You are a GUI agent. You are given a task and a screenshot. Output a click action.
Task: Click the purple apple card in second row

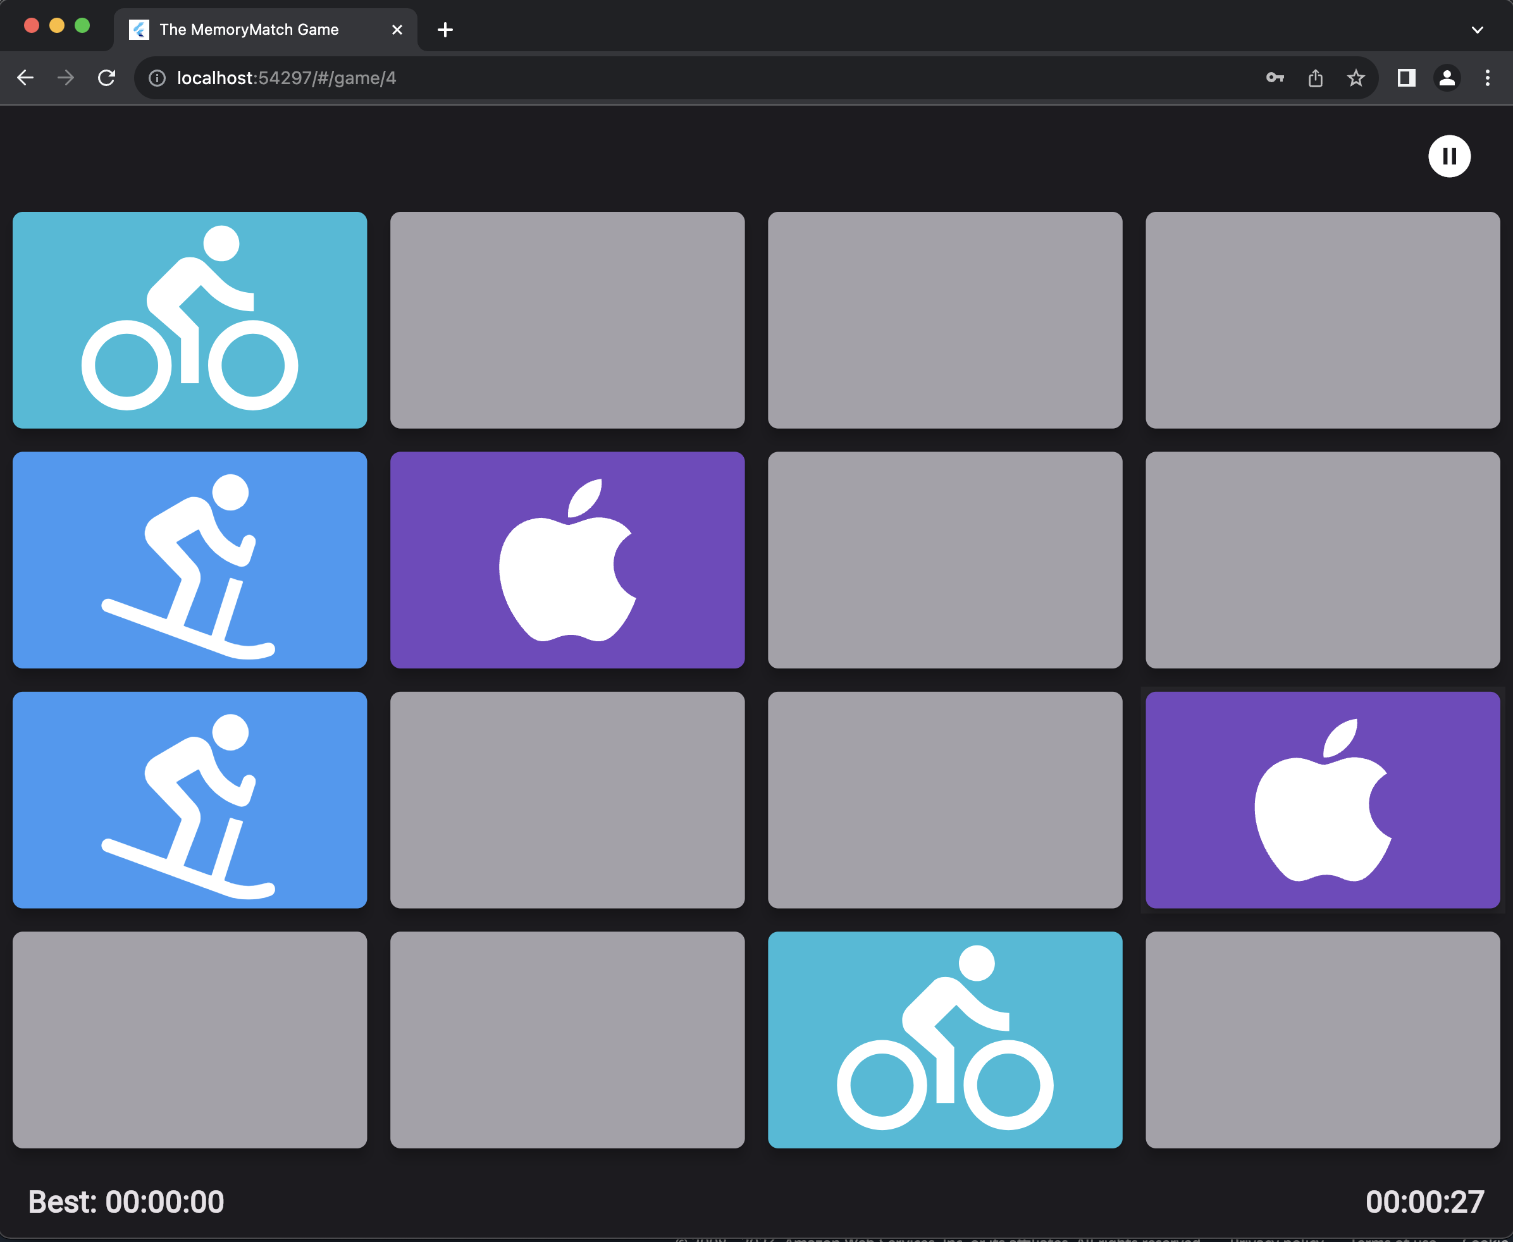tap(567, 560)
